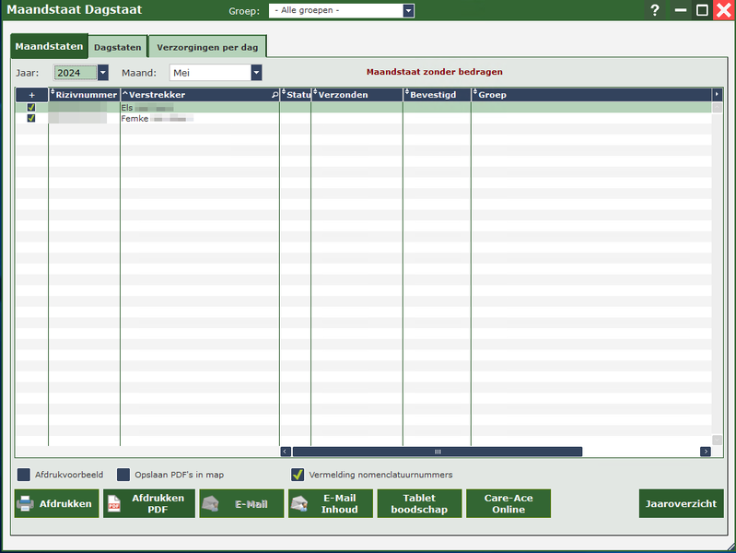
Task: Toggle Opslaan PDF's in map checkbox
Action: tap(123, 475)
